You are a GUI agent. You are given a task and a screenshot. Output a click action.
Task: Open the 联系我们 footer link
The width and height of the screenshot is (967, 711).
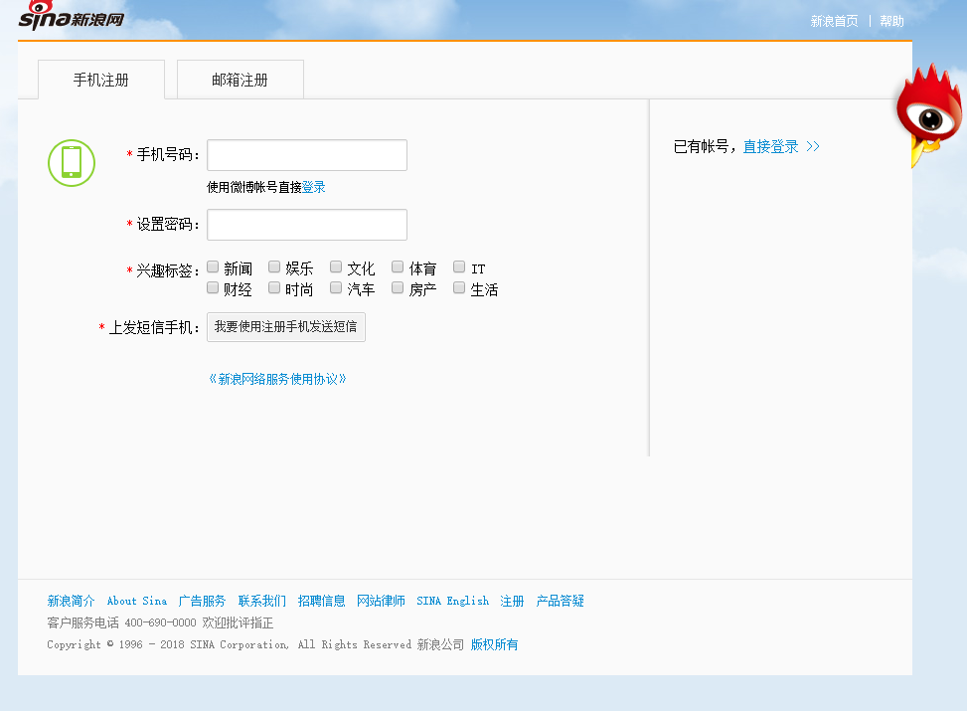click(x=262, y=601)
